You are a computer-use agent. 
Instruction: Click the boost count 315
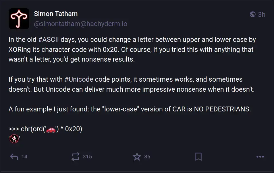[x=87, y=157]
